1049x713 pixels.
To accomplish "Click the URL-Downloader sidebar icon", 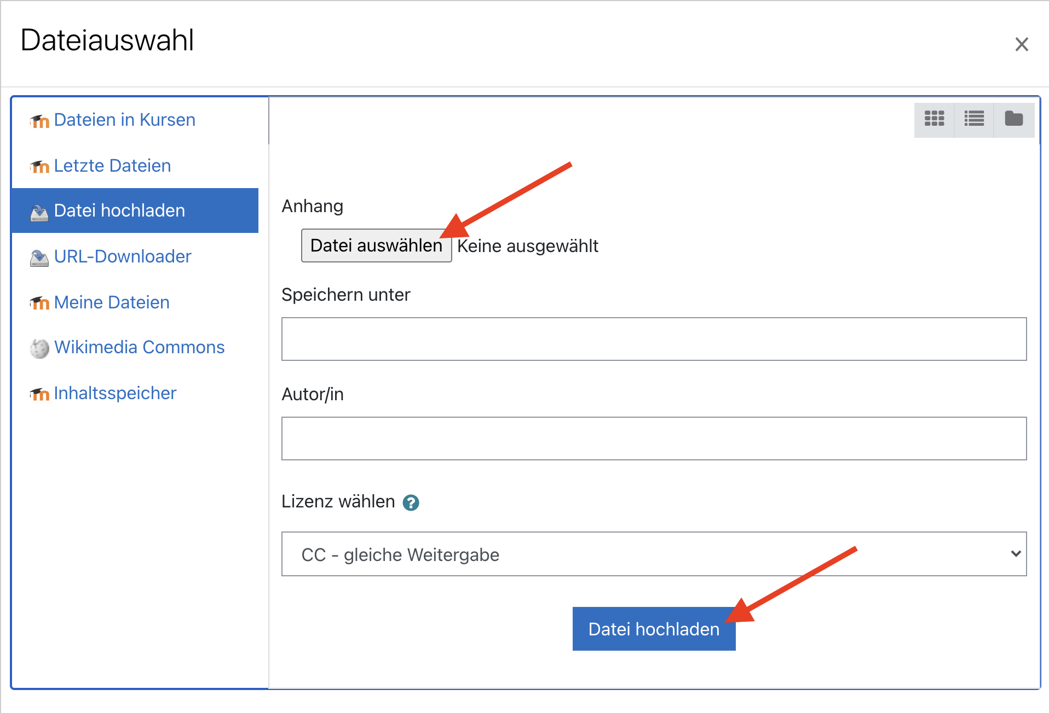I will point(39,257).
